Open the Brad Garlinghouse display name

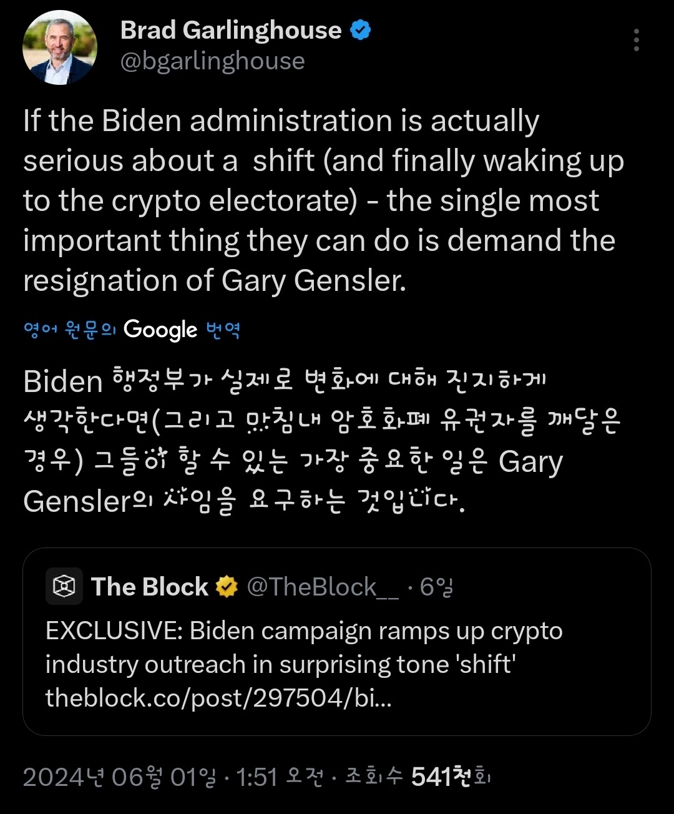[x=231, y=30]
